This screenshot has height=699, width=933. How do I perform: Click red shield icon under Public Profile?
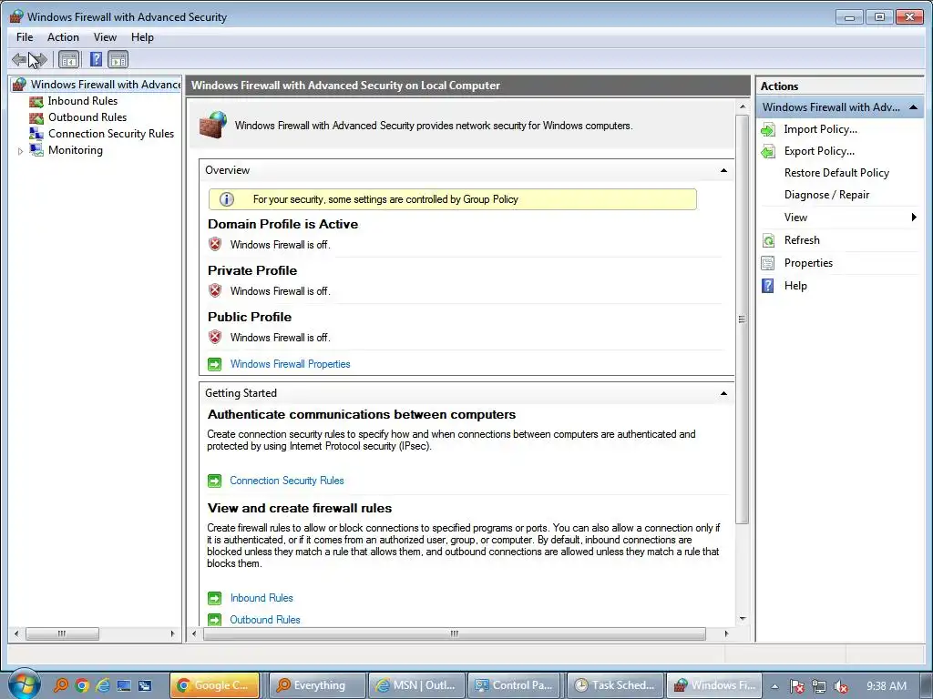click(215, 337)
